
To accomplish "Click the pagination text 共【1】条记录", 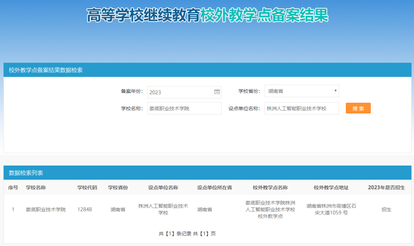I will (x=174, y=233).
